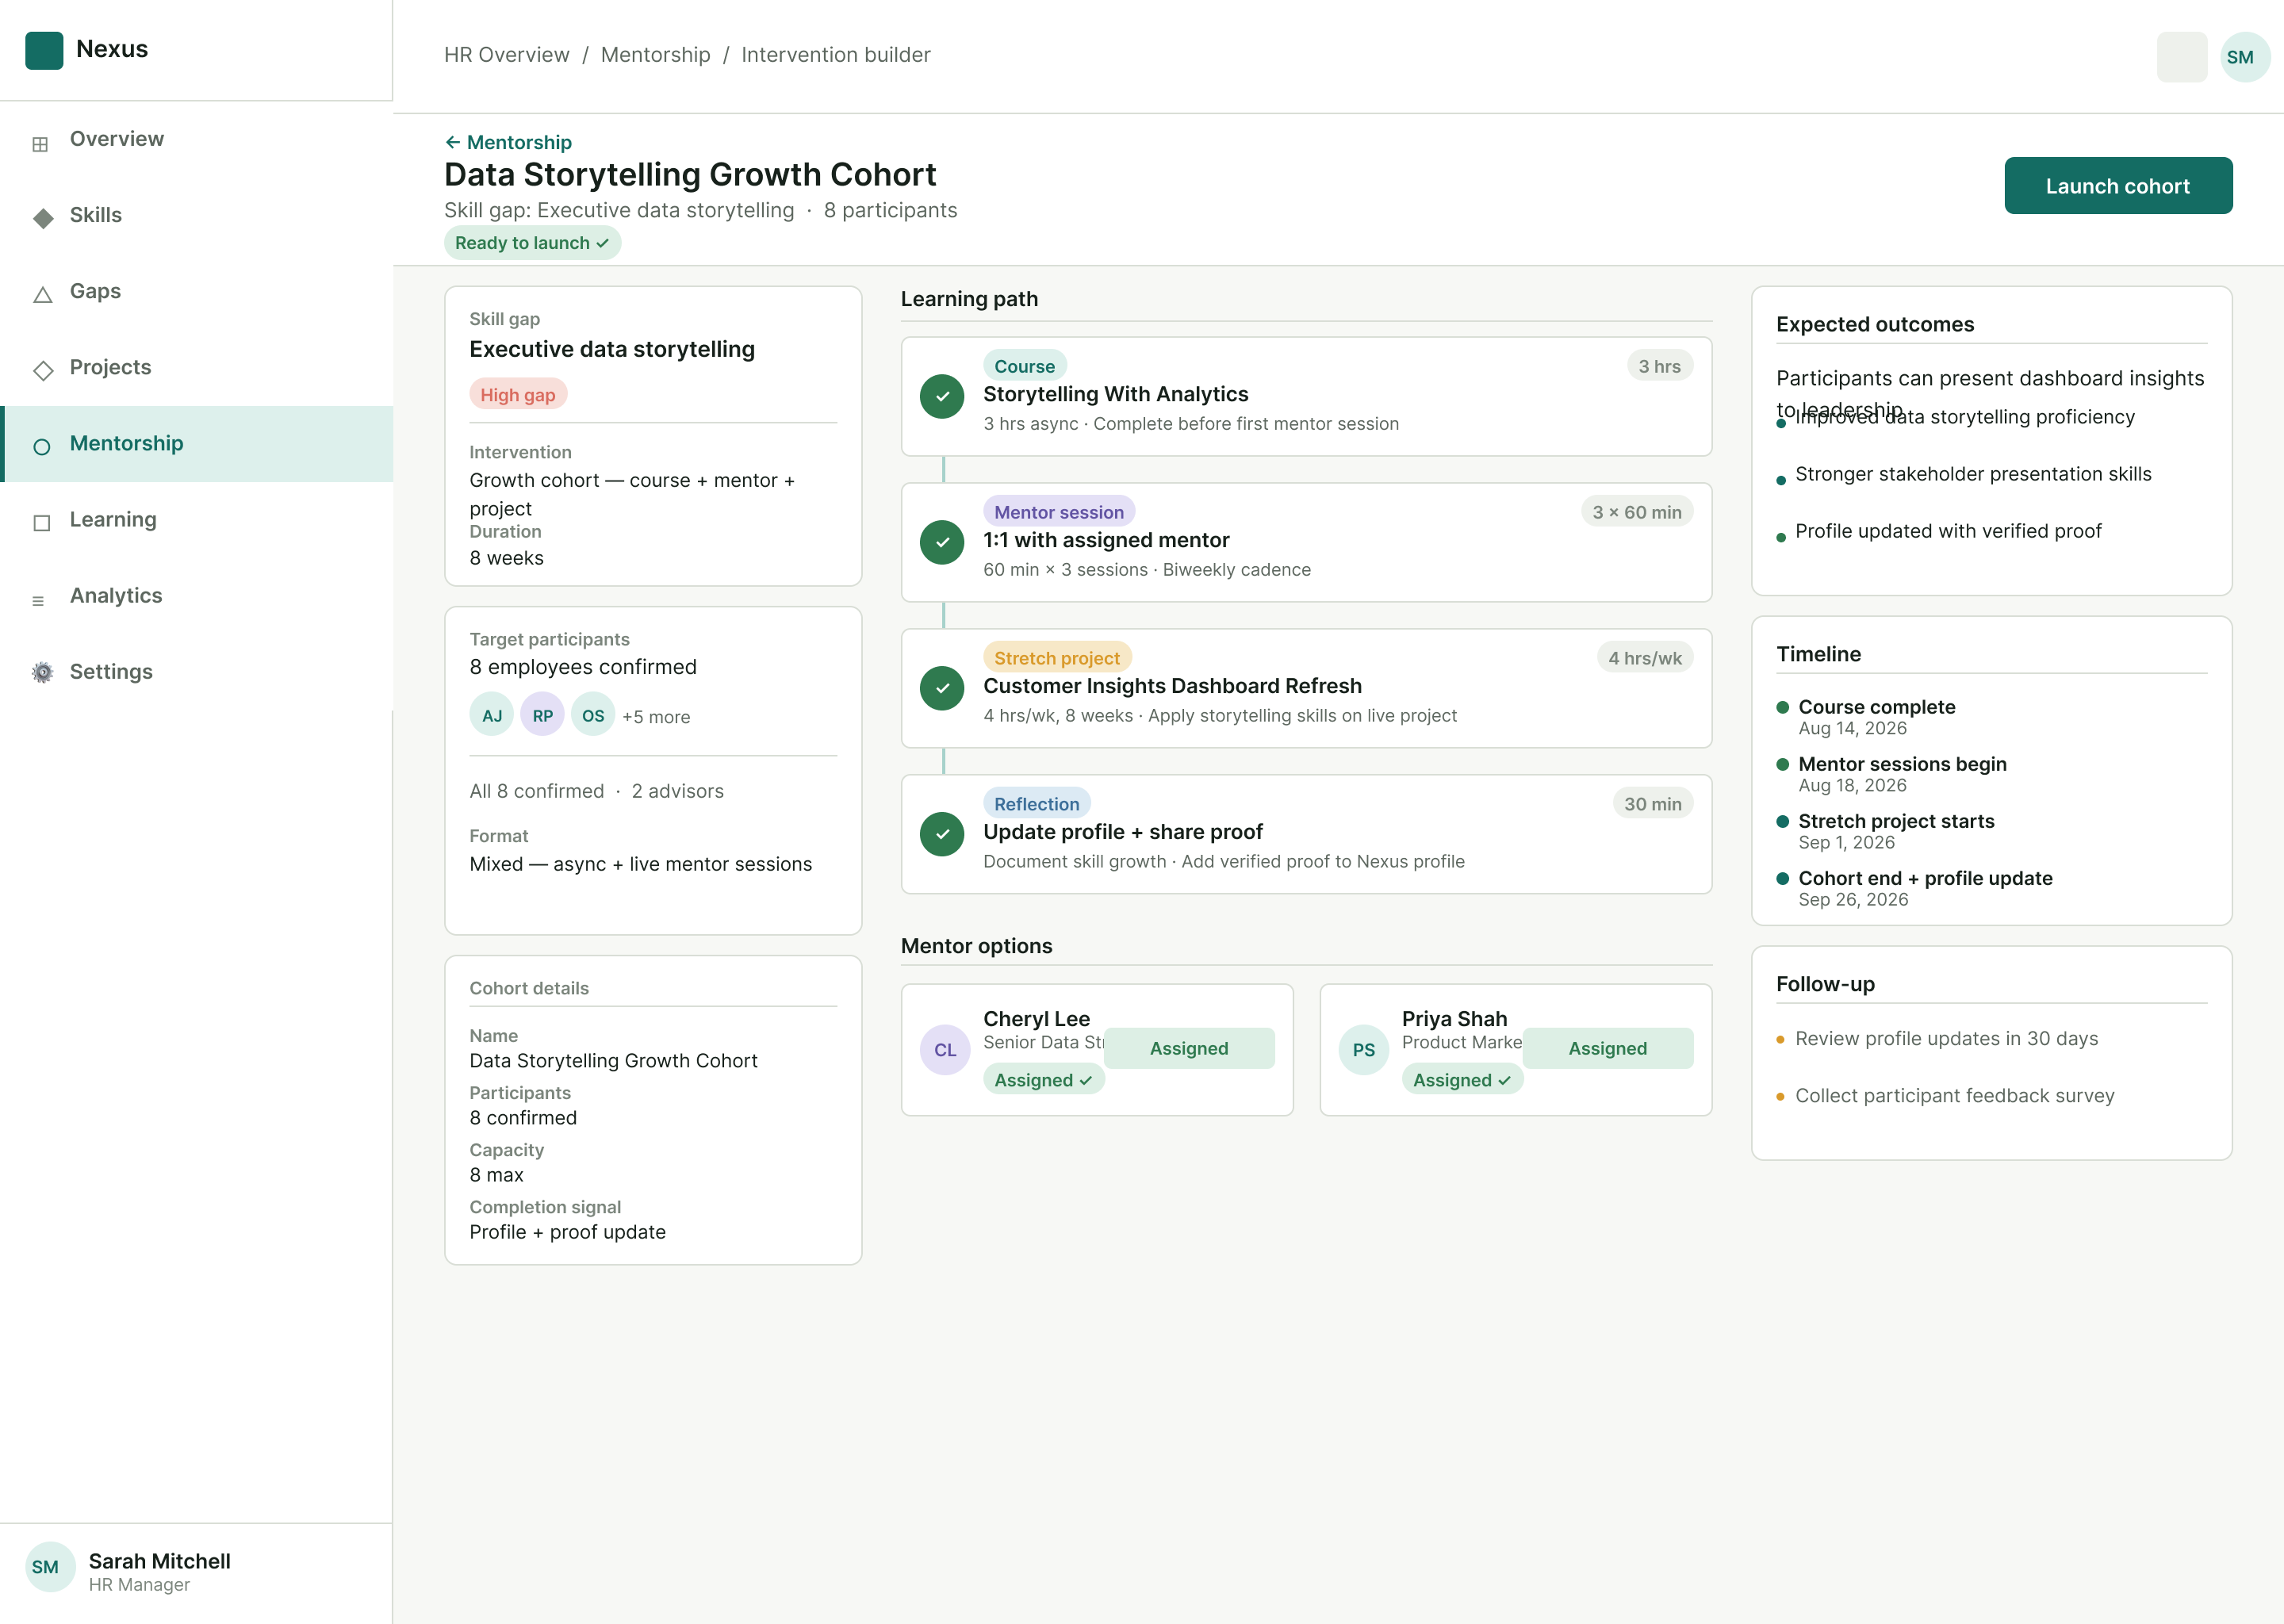Click the blank square button beside SM avatar
The width and height of the screenshot is (2284, 1624).
(2181, 57)
